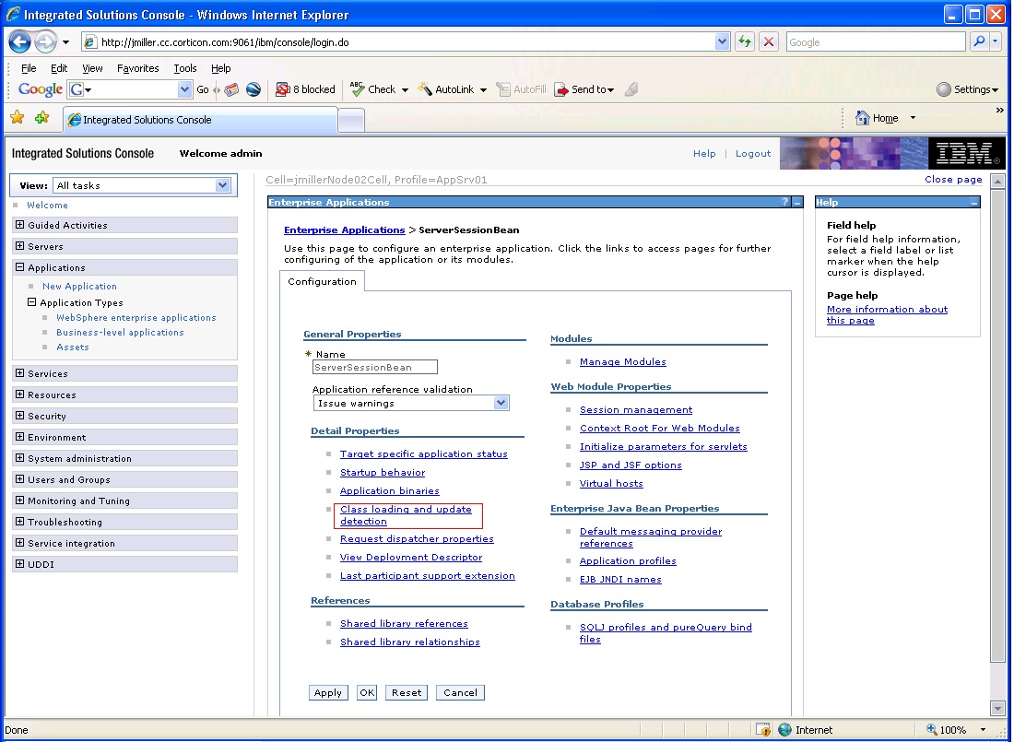
Task: Open the Favorites menu
Action: [137, 68]
